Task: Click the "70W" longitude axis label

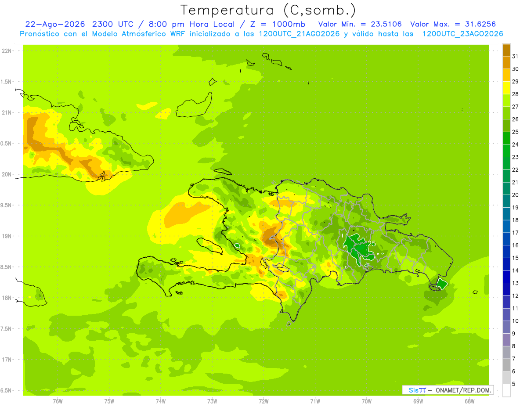Action: [367, 402]
